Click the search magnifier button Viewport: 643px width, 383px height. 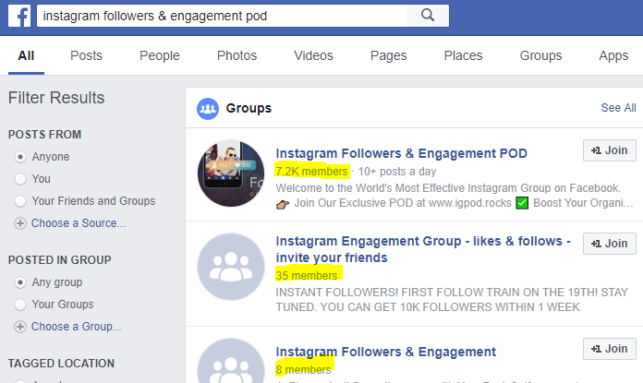[428, 16]
